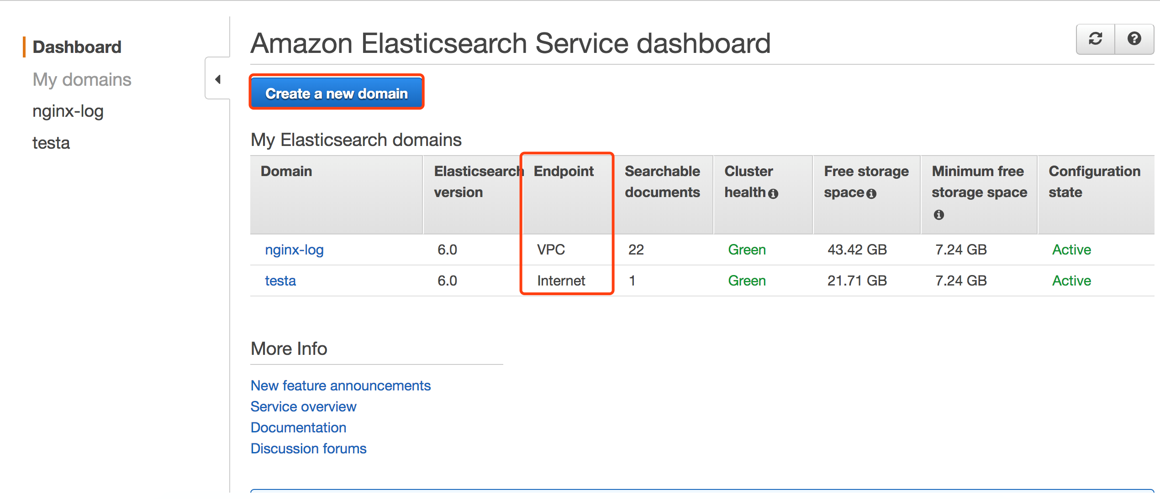Visit Discussion forums link
Viewport: 1160px width, 499px height.
pyautogui.click(x=308, y=448)
